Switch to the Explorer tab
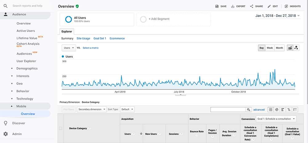Screen dimensions: 308x143 [67, 31]
